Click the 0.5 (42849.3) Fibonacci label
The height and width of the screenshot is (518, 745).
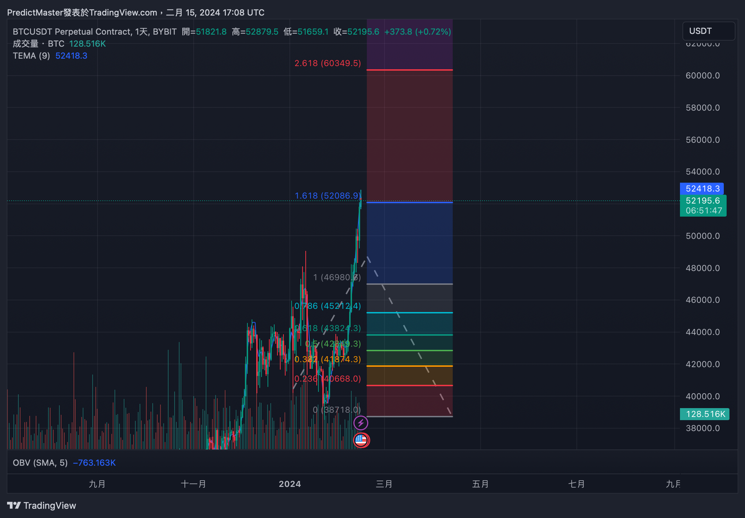tap(333, 344)
